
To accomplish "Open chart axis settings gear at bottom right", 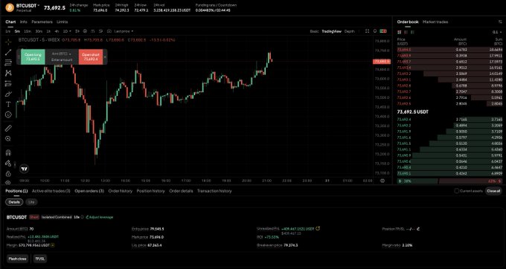I will (x=382, y=181).
